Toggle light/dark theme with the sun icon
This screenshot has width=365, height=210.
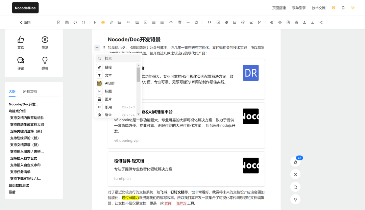click(x=353, y=7)
